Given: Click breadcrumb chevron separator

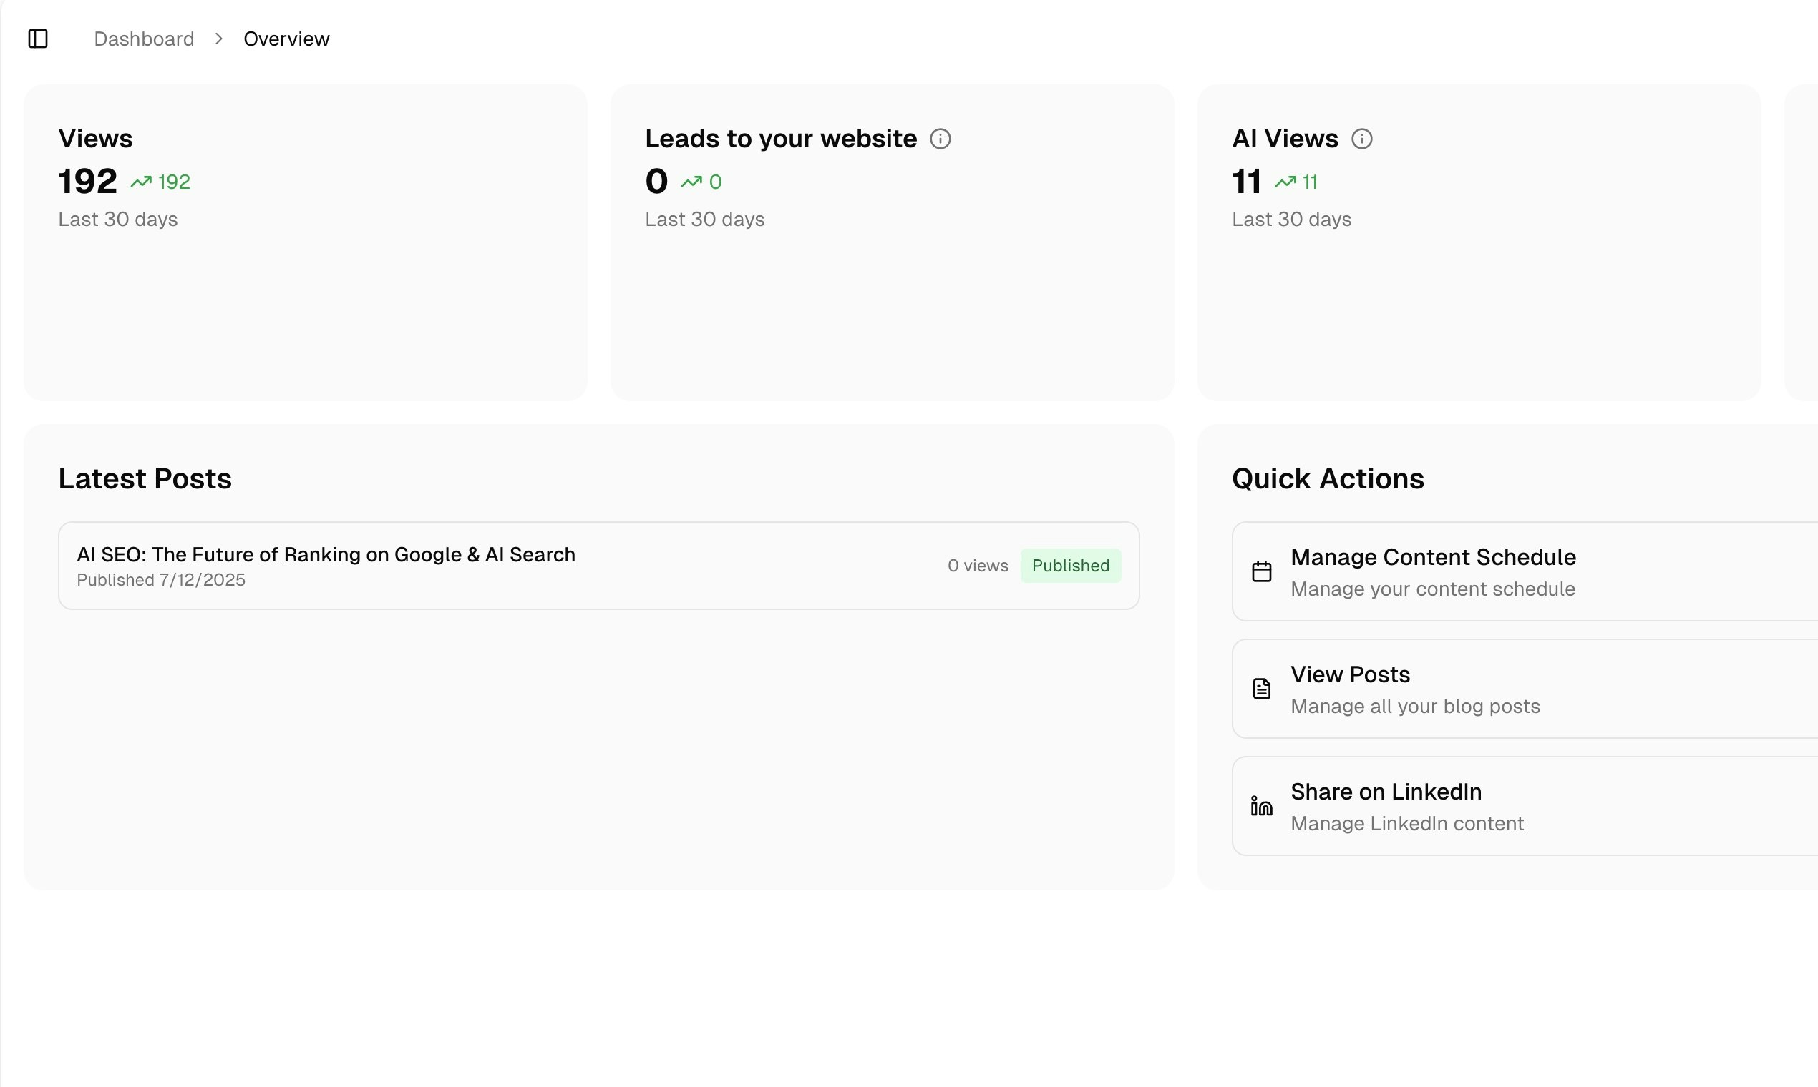Looking at the screenshot, I should point(218,39).
